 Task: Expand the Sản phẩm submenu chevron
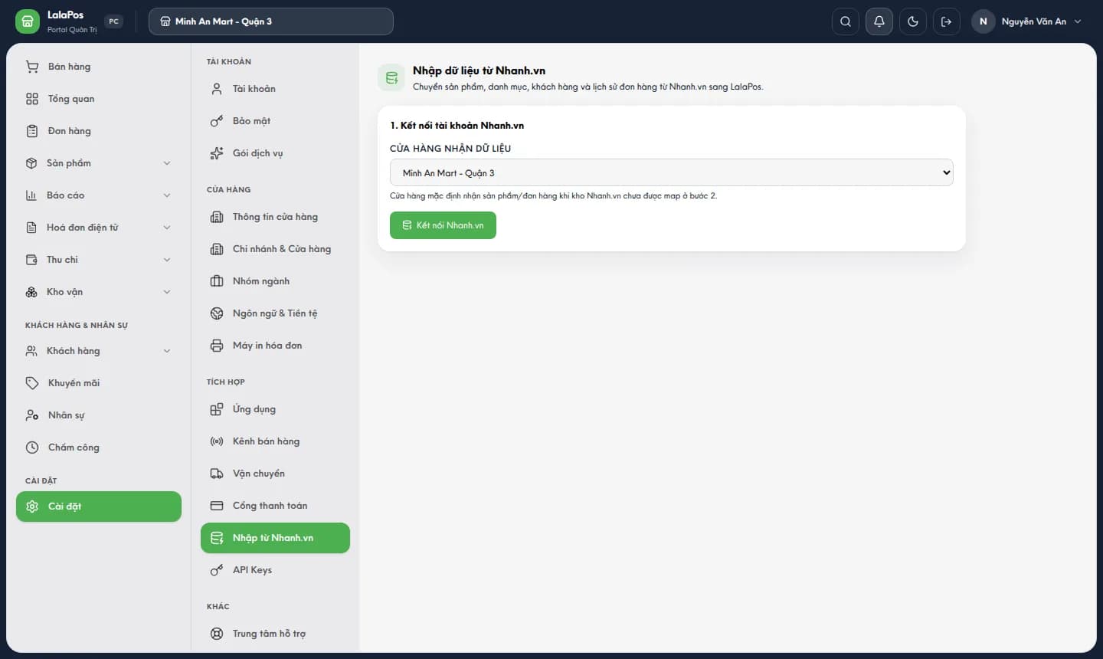pos(167,163)
